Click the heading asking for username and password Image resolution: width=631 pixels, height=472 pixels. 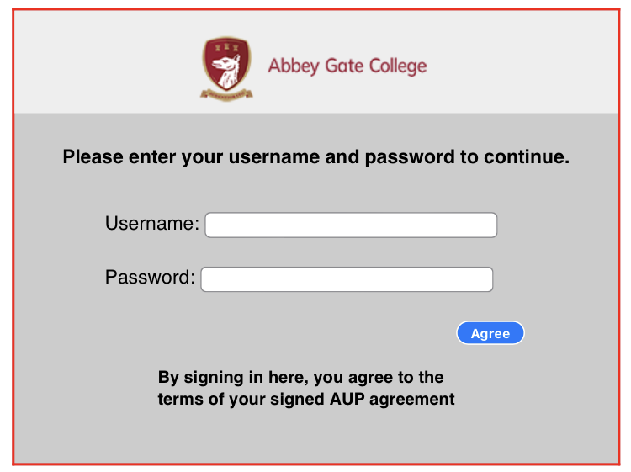316,157
